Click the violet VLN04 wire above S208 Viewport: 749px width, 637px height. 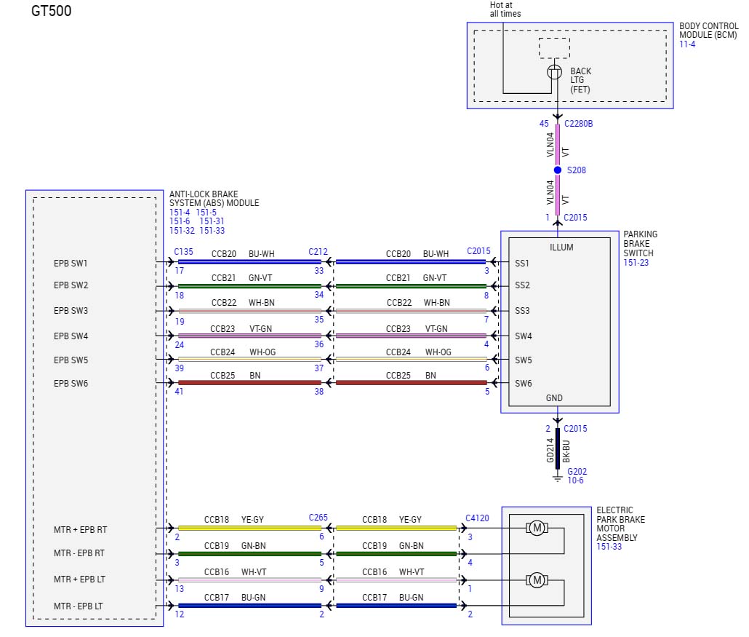click(558, 144)
